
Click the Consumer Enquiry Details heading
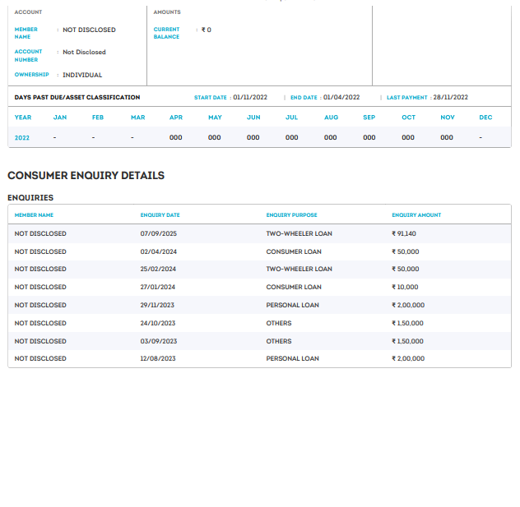coord(86,176)
